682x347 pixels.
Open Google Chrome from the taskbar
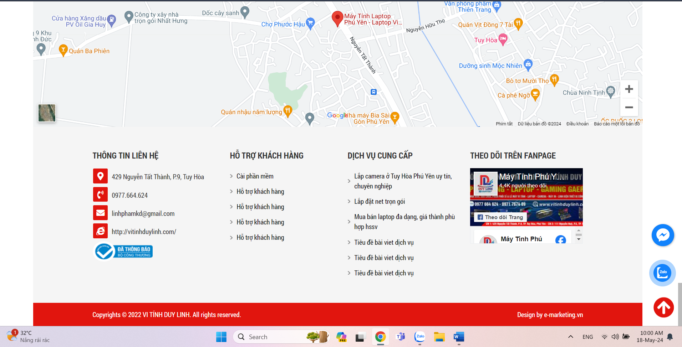click(x=380, y=337)
